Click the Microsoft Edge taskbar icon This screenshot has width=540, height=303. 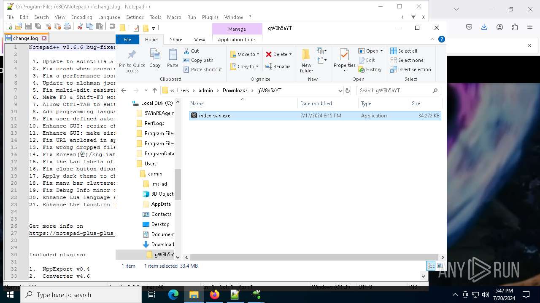173,295
